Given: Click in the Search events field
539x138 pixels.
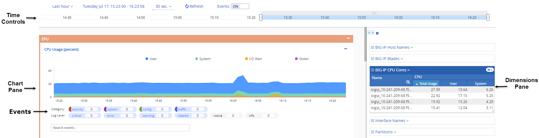Looking at the screenshot, I should 120,128.
